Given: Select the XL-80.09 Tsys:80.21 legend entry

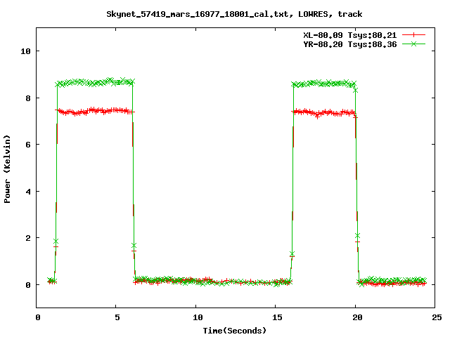Looking at the screenshot, I should [x=350, y=35].
